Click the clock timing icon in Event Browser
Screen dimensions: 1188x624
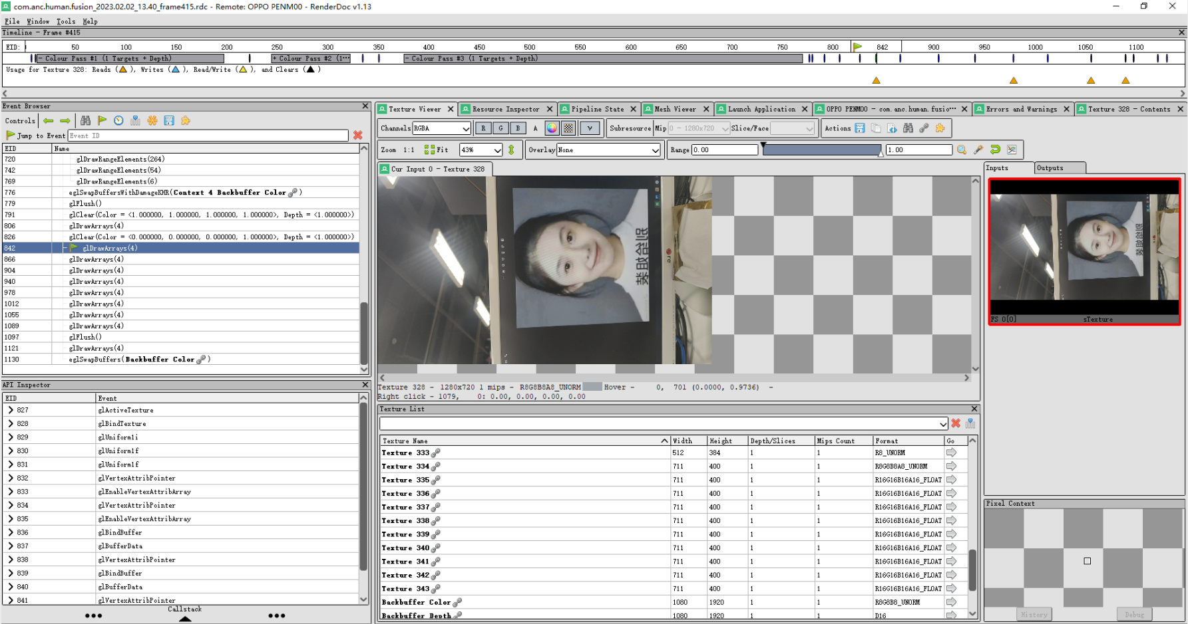(118, 120)
